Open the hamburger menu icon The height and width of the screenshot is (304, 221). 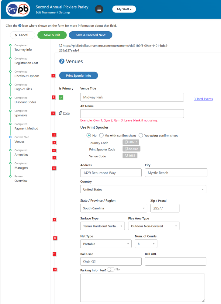click(99, 9)
